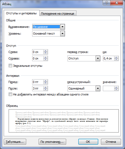The image size is (125, 149).
Task: Click the Отмена cancel button
Action: [111, 142]
